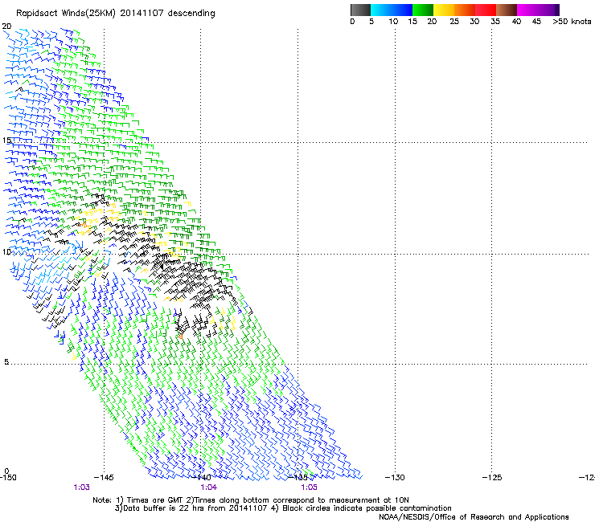
Task: Click the plot title "Rapidscat Winds(25KM) 20141107 descending"
Action: [115, 14]
